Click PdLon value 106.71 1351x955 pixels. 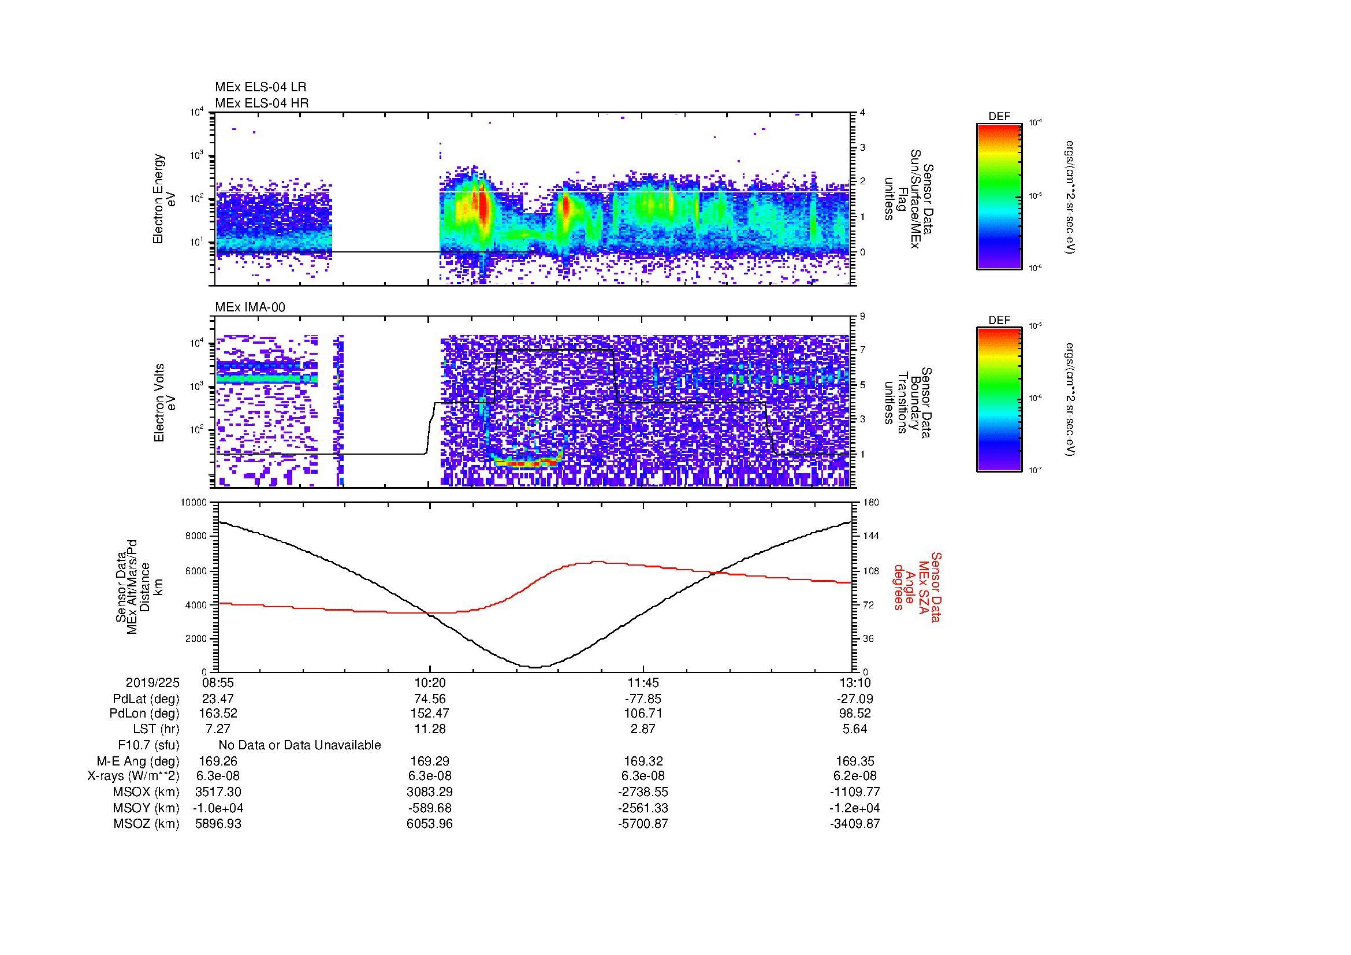click(x=643, y=714)
